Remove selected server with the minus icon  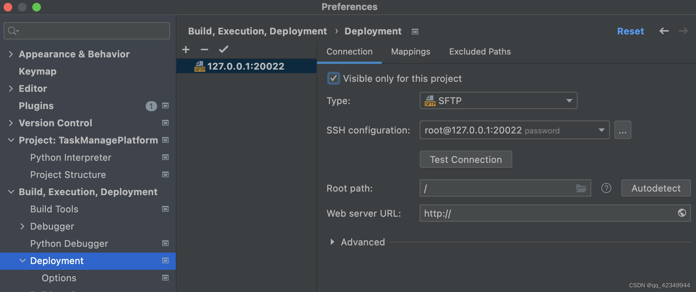pos(204,50)
